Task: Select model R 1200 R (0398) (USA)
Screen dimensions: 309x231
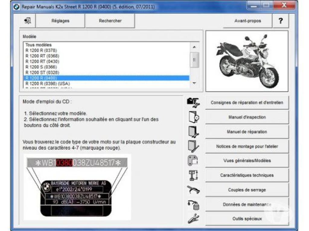Action: point(107,84)
